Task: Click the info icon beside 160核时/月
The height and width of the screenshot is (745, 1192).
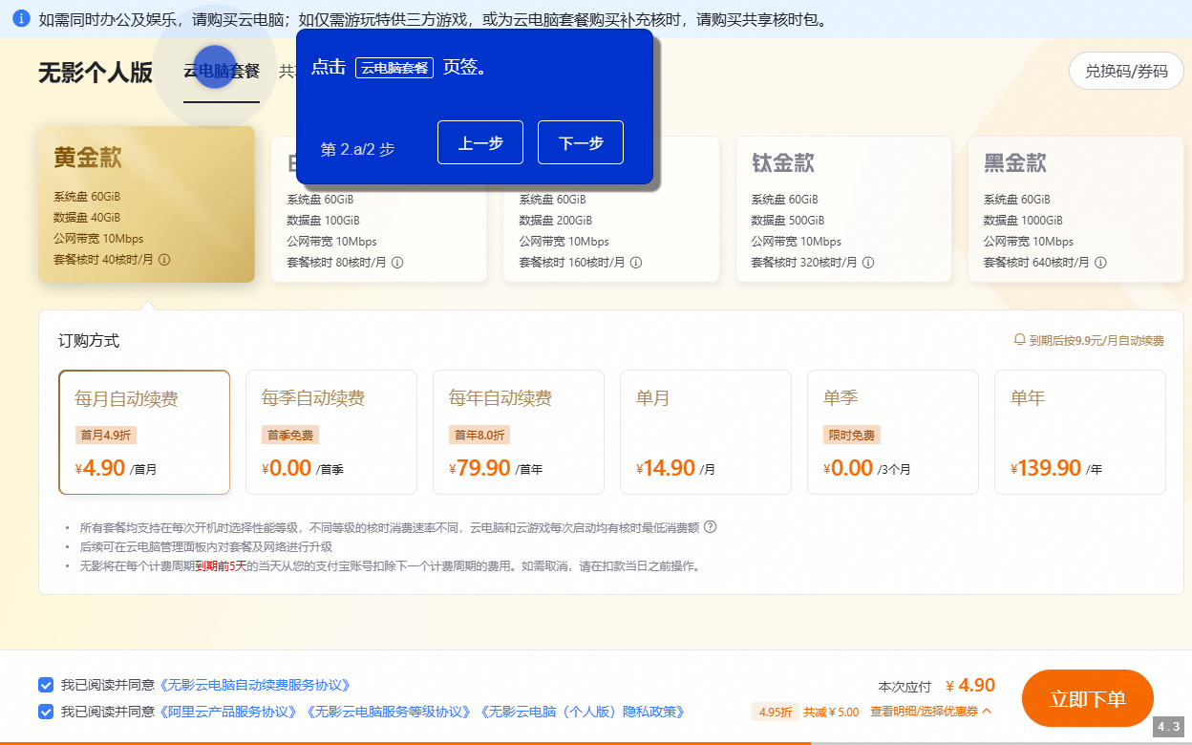Action: point(639,262)
